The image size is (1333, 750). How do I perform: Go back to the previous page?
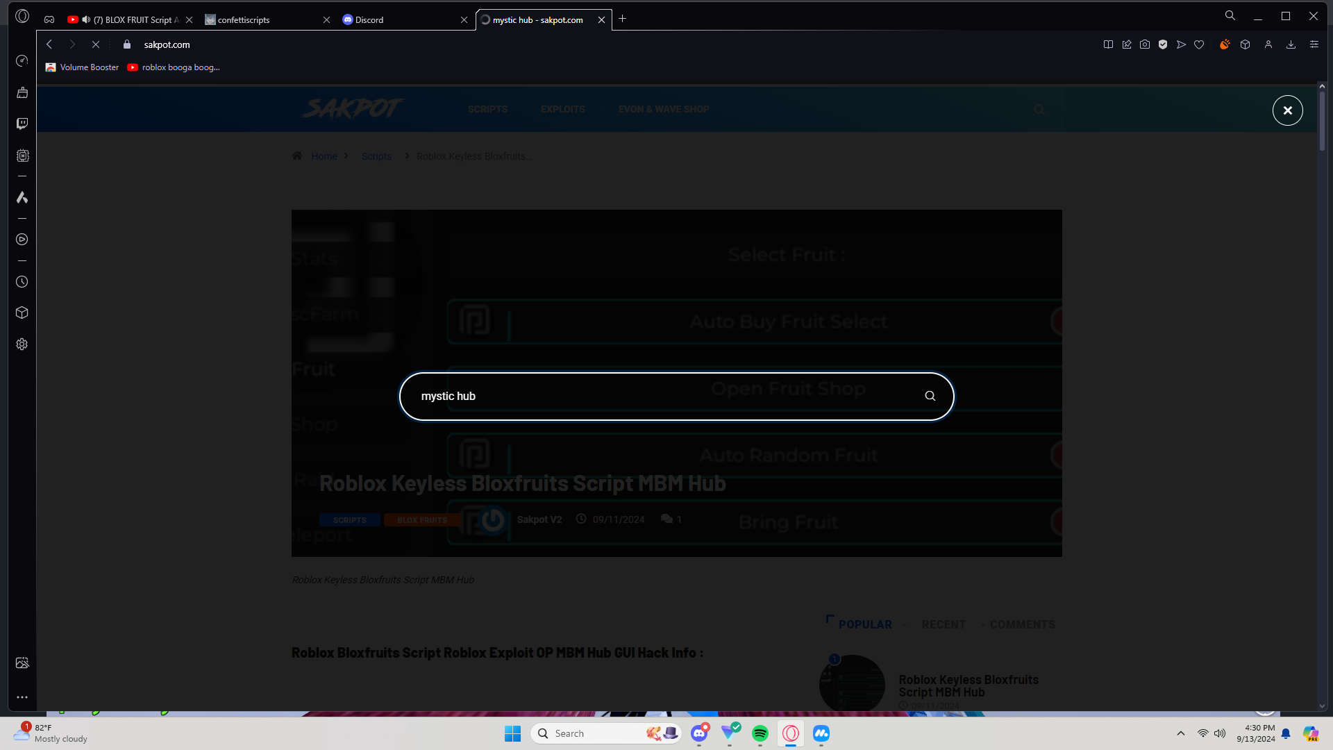(49, 44)
